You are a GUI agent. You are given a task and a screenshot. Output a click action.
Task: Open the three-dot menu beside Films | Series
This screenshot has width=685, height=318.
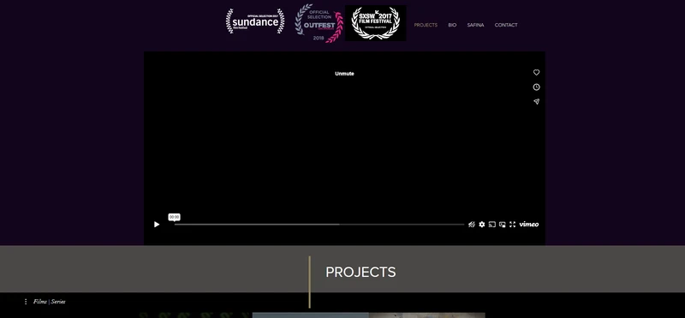[26, 302]
